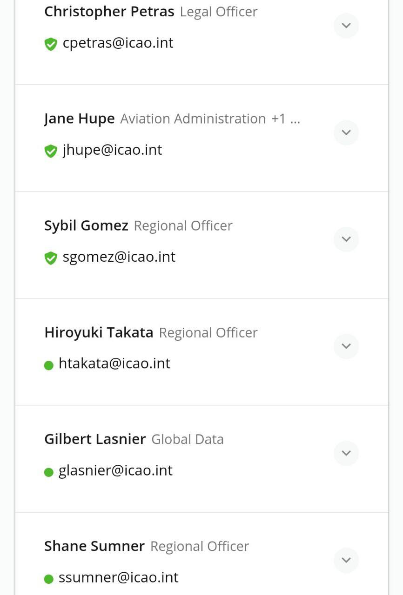Click the email cpetras@icao.int
Image resolution: width=403 pixels, height=595 pixels.
point(118,43)
